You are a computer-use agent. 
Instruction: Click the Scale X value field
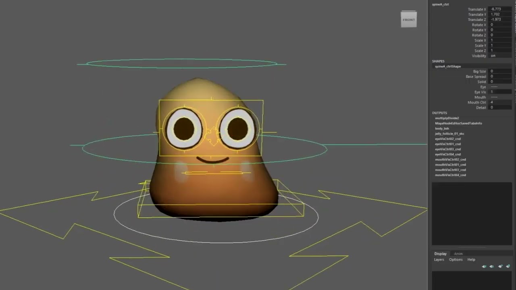[x=500, y=40]
